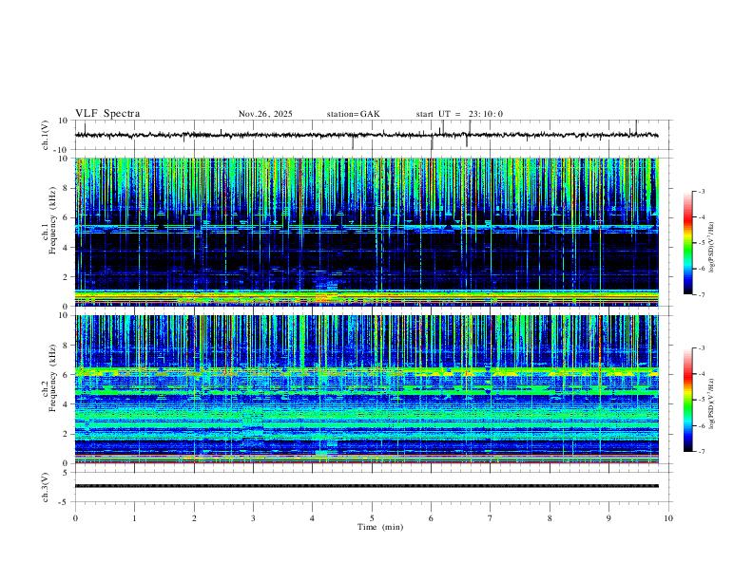Click the '8' kHz tick on ch.2 frequency axis
Screen dimensions: 753x581
click(x=67, y=346)
